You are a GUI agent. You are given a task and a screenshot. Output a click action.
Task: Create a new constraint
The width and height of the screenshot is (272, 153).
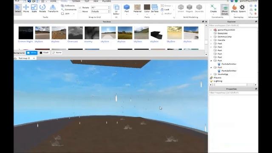(x=213, y=8)
